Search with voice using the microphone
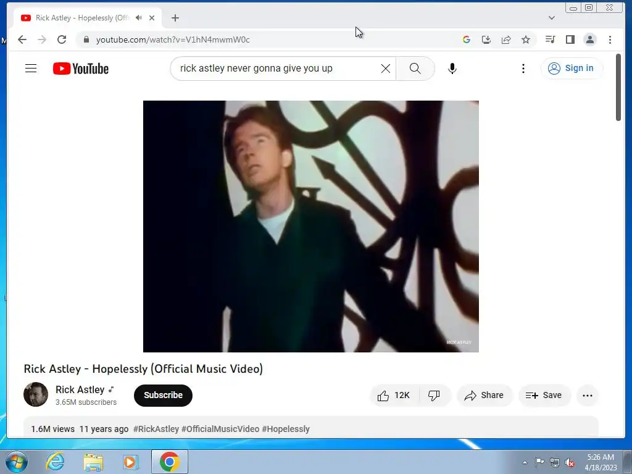 (x=452, y=69)
